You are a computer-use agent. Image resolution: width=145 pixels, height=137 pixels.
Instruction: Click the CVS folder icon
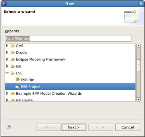pos(13,46)
